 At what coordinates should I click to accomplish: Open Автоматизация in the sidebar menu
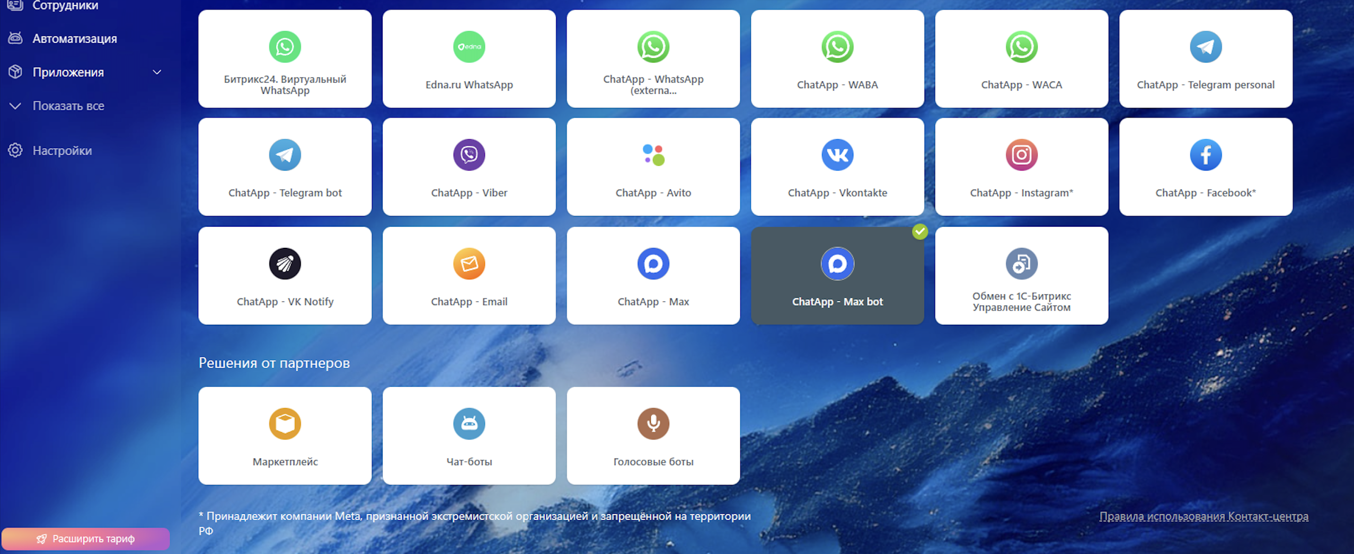point(74,39)
